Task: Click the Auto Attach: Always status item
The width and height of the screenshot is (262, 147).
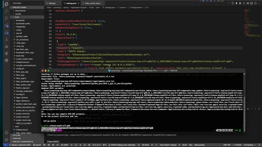Action: [x=168, y=145]
